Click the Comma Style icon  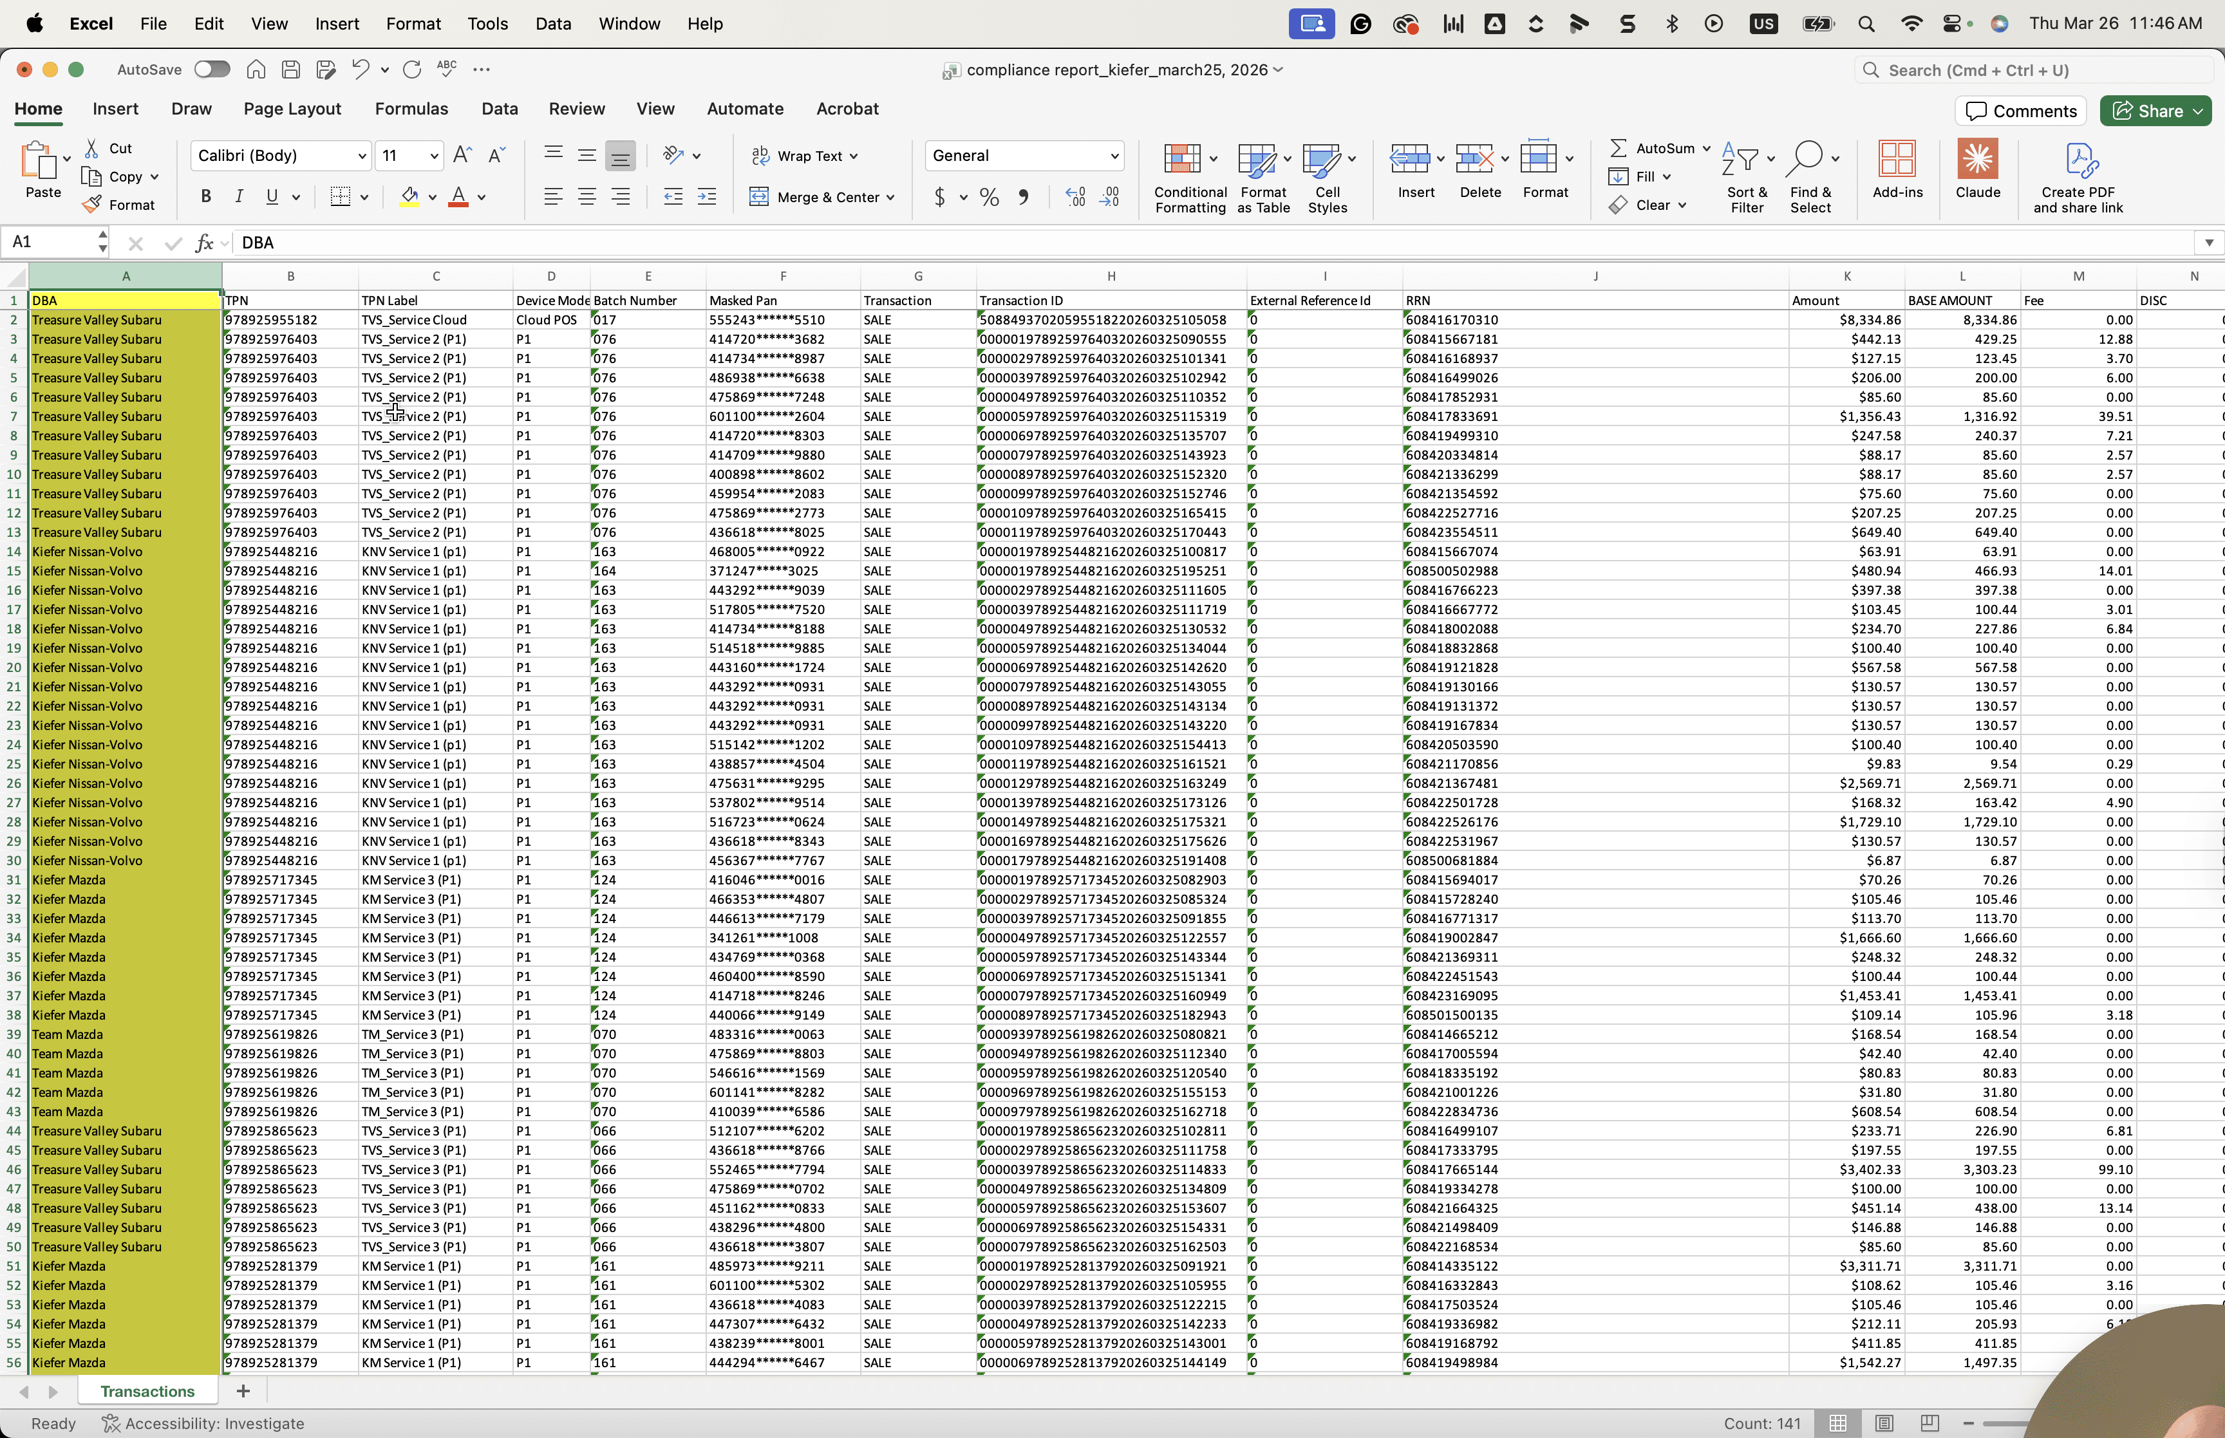click(x=1024, y=197)
